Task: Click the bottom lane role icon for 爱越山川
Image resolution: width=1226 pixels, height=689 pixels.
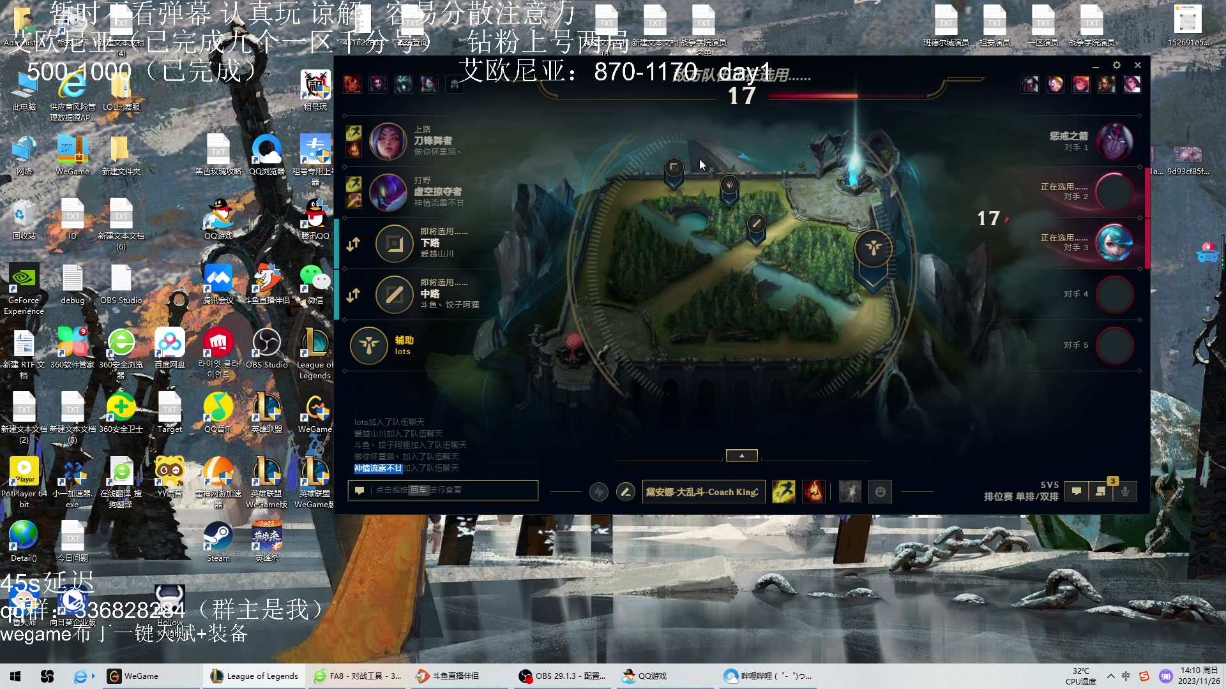Action: (395, 243)
